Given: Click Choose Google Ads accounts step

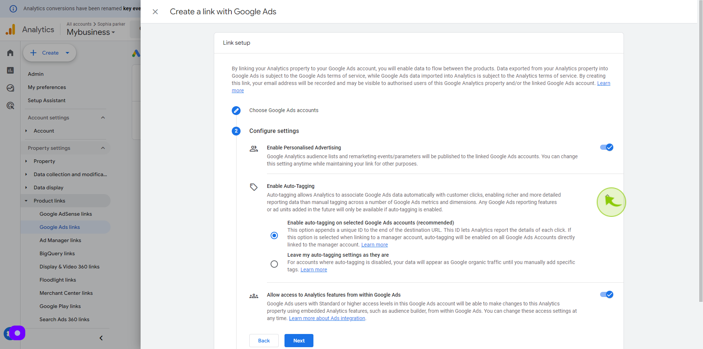Looking at the screenshot, I should point(284,110).
